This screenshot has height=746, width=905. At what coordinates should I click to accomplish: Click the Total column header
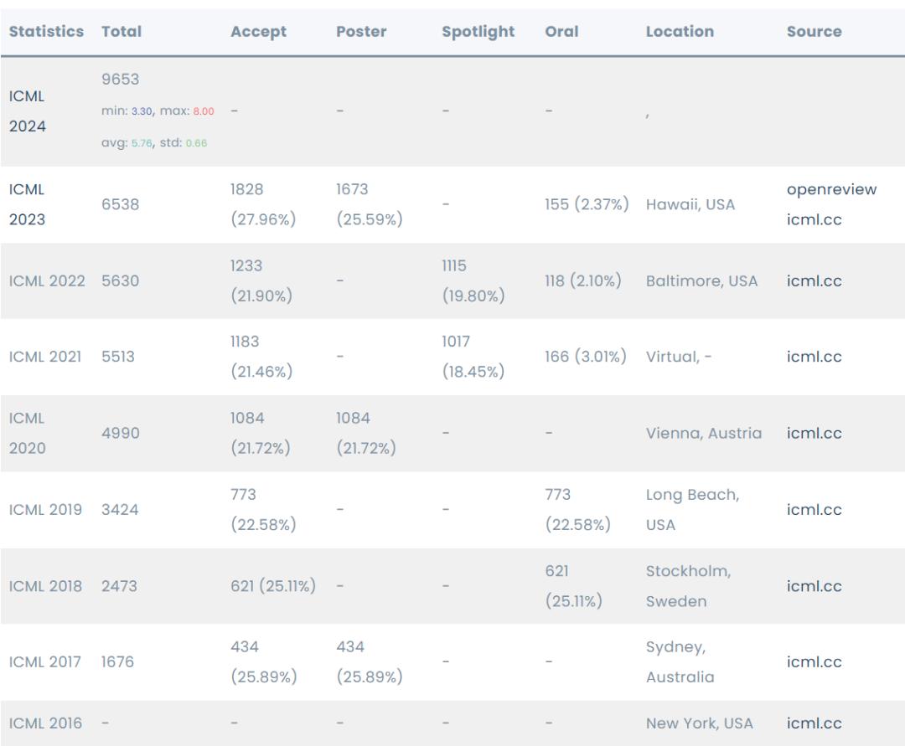[122, 31]
